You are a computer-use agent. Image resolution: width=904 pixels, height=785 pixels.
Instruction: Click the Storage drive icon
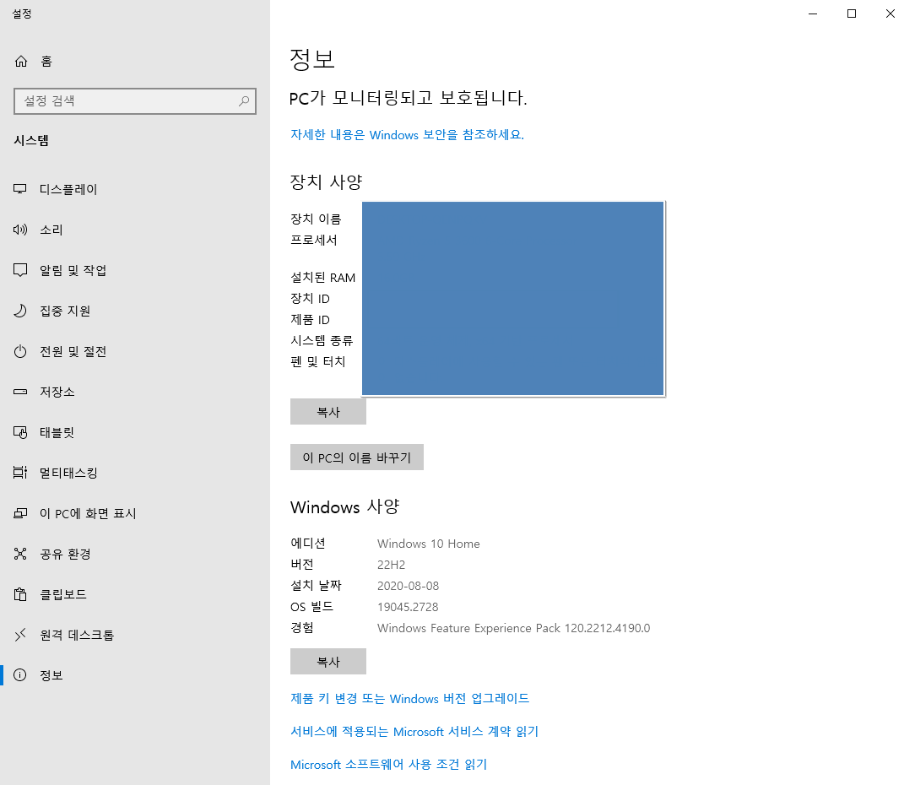[x=20, y=392]
